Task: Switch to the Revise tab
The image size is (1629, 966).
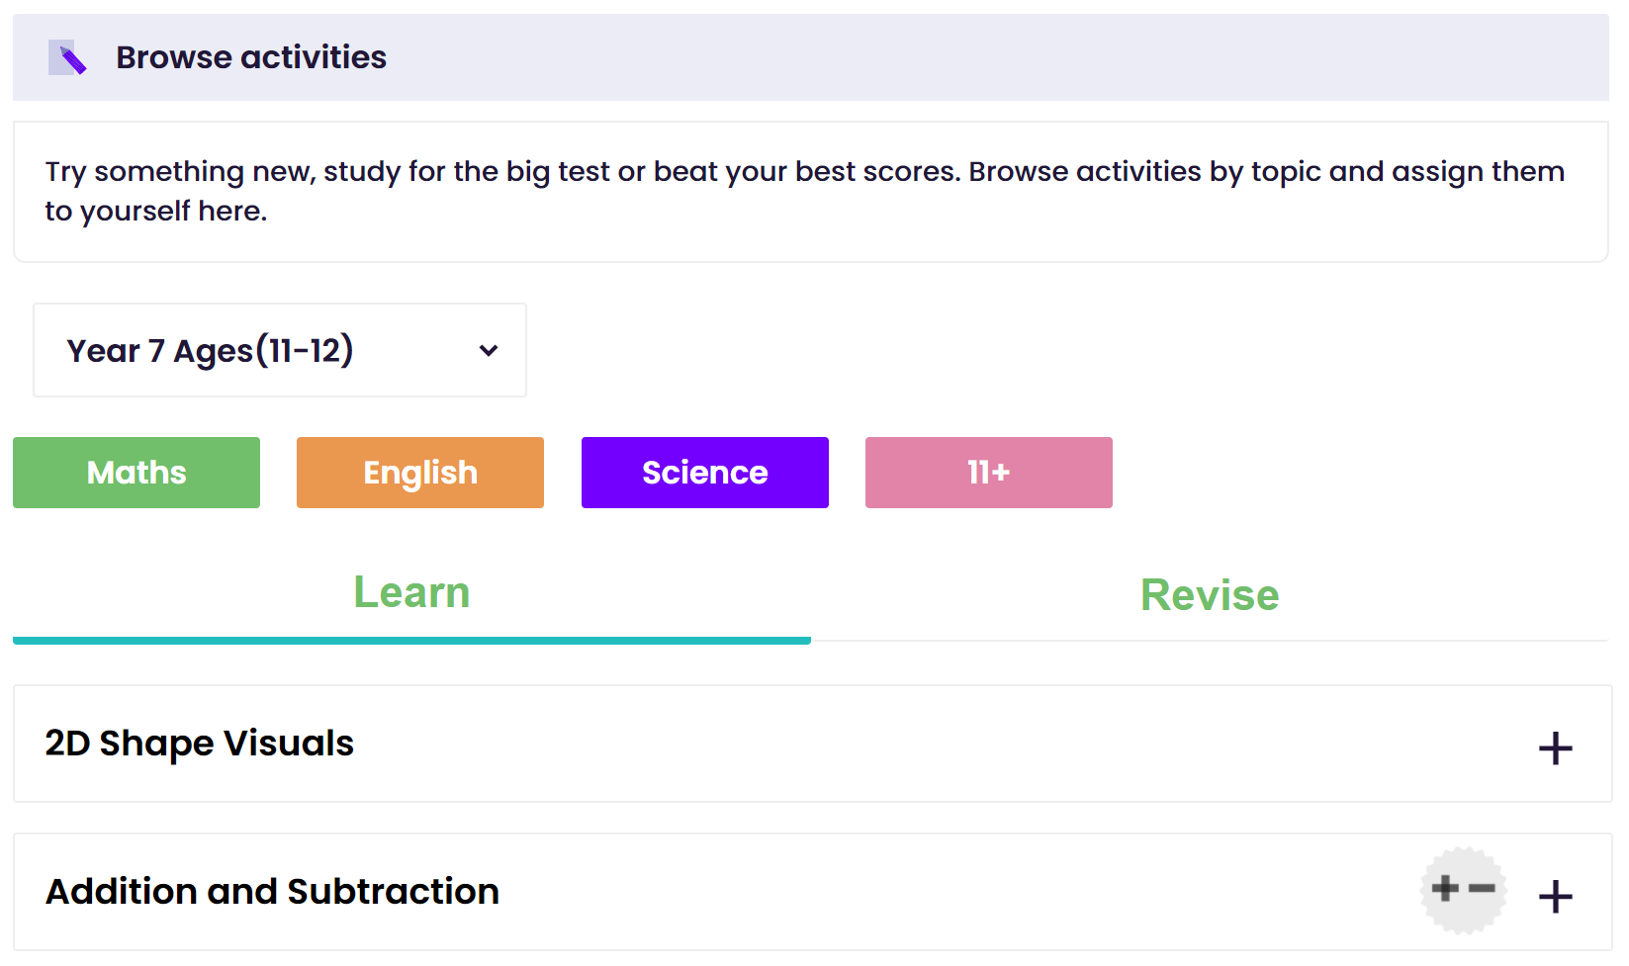Action: pyautogui.click(x=1210, y=595)
